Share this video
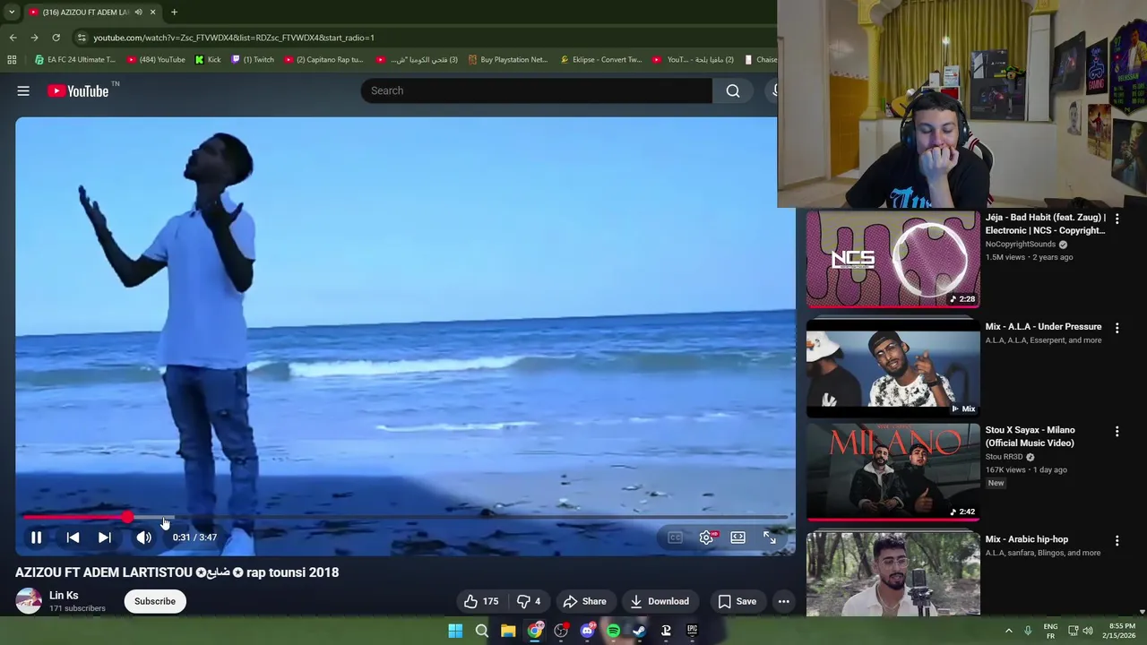This screenshot has width=1147, height=645. tap(584, 601)
